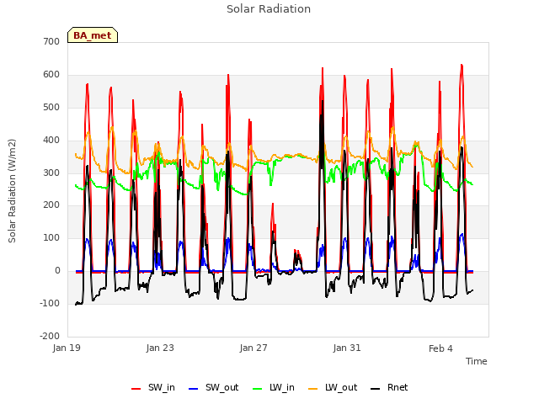The image size is (539, 404).
Task: Select the LW_in legend label
Action: 282,387
